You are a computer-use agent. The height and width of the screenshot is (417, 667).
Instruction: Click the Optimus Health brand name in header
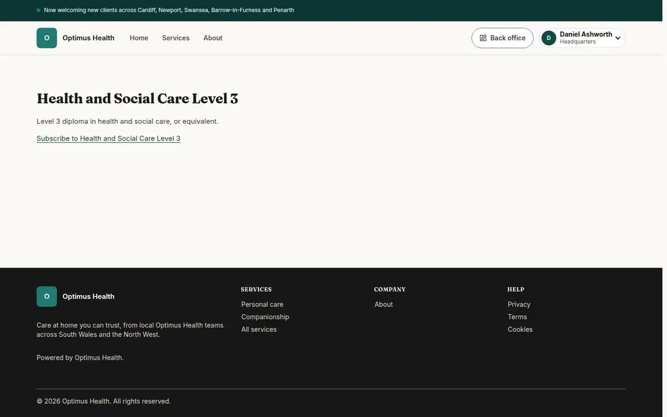[88, 38]
